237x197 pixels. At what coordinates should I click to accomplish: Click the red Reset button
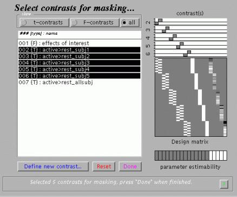(104, 167)
